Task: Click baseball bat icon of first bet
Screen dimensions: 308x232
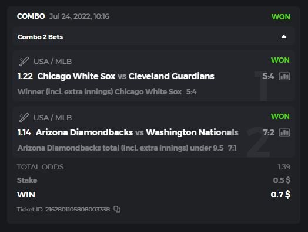Action: coord(24,62)
